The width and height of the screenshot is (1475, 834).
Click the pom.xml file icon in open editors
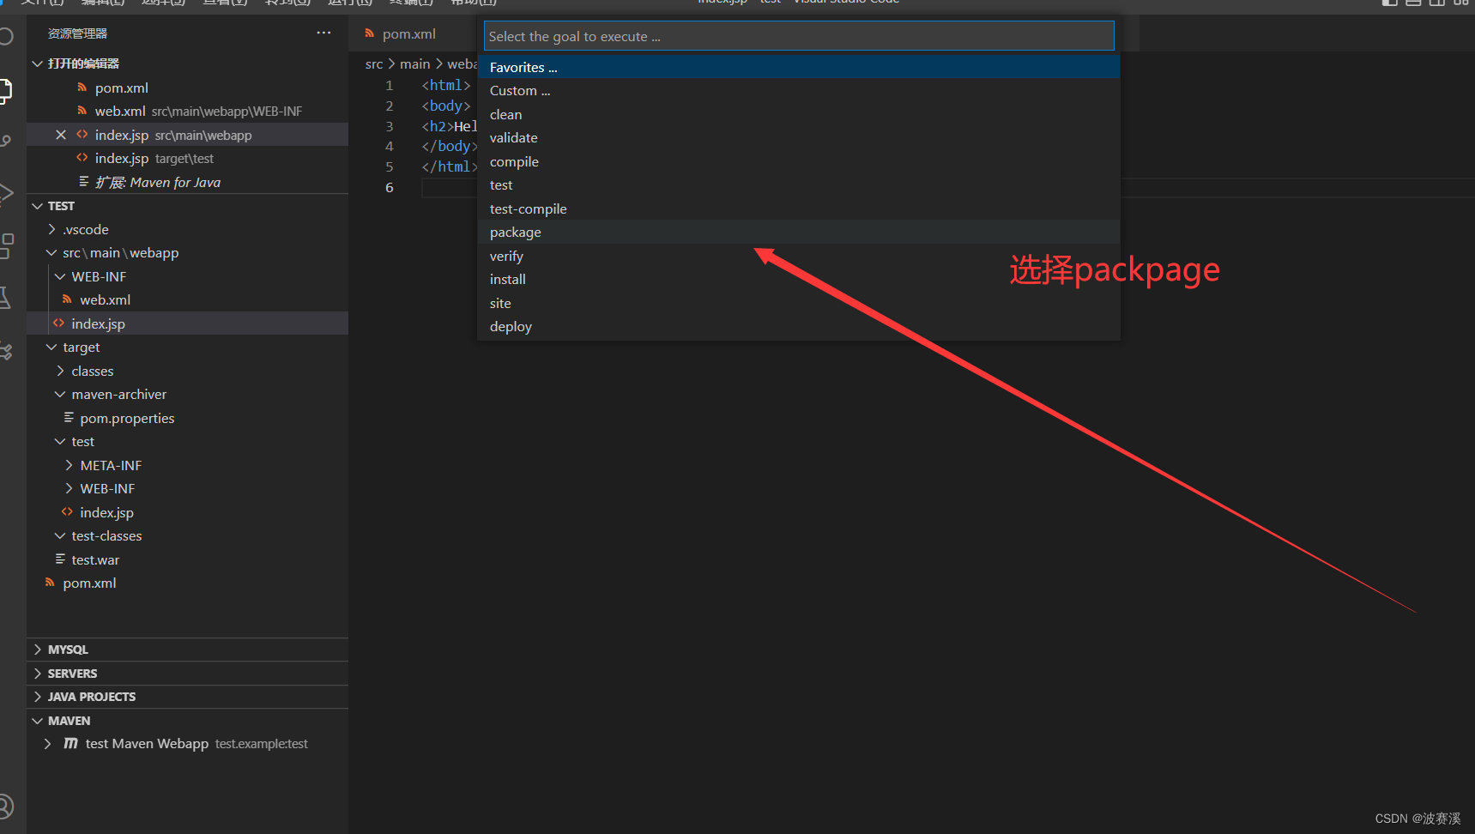pos(82,88)
